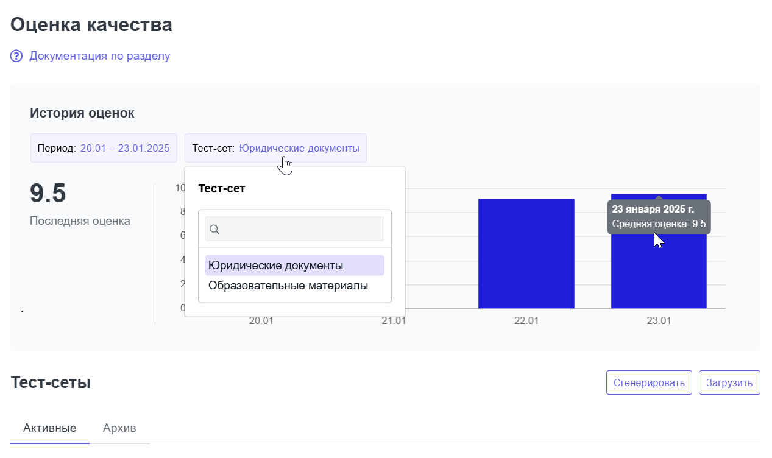Click the magnifier icon in the search box
Screen dimensions: 772x458
tap(214, 229)
